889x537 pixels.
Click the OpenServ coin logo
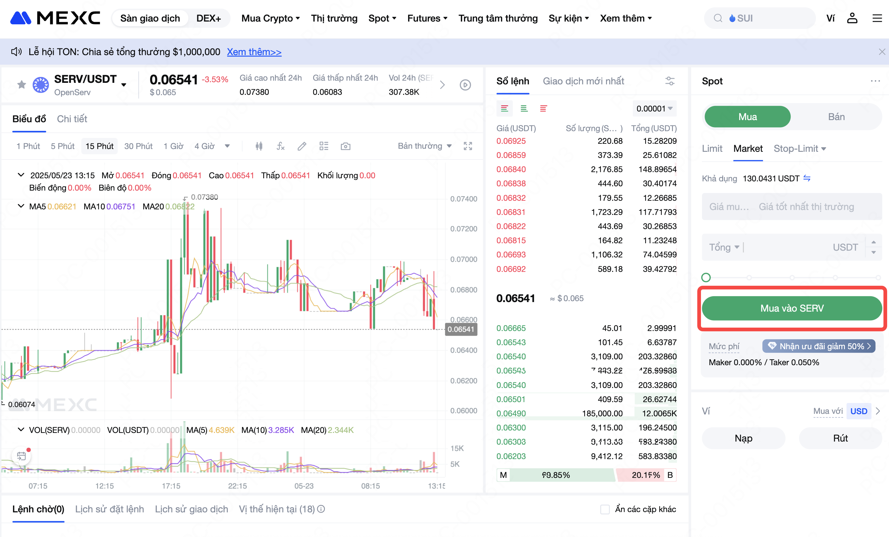click(41, 85)
